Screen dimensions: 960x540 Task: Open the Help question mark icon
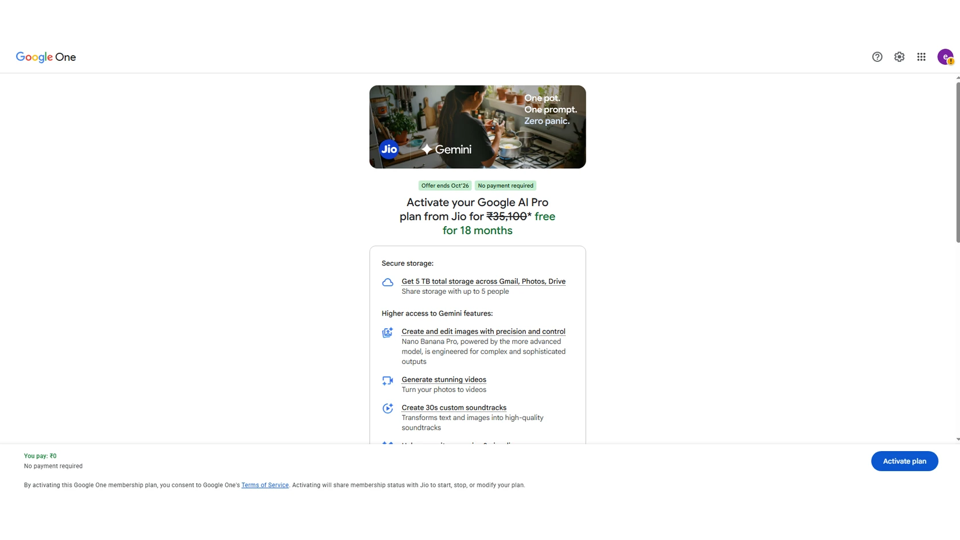click(877, 57)
